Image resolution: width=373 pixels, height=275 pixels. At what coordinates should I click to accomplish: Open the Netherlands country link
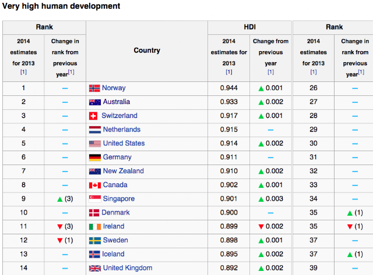pos(122,130)
